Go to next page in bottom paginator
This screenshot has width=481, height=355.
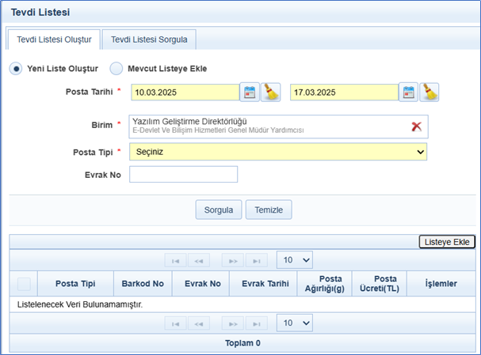pos(232,323)
